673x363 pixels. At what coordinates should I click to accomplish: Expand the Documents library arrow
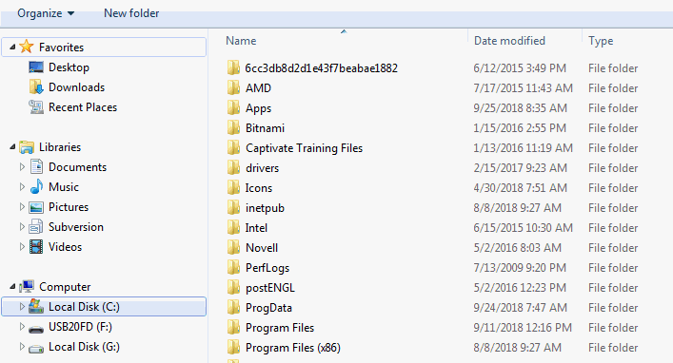pos(22,166)
